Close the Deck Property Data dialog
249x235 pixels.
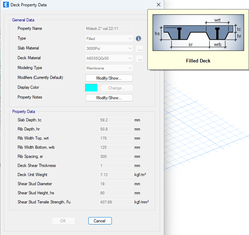tap(158, 5)
